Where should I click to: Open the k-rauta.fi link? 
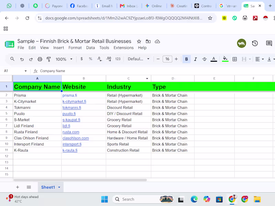(x=70, y=150)
